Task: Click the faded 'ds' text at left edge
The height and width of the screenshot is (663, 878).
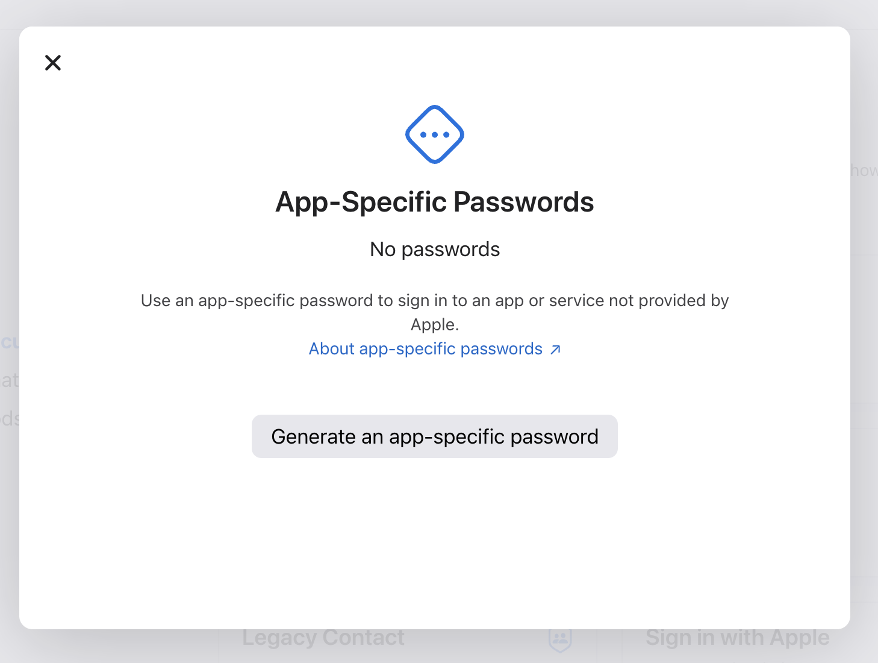Action: pos(10,418)
